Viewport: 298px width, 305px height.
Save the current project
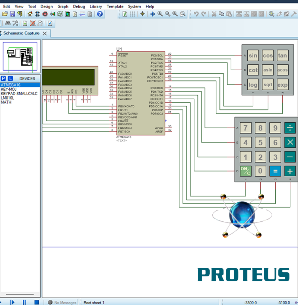[x=13, y=14]
